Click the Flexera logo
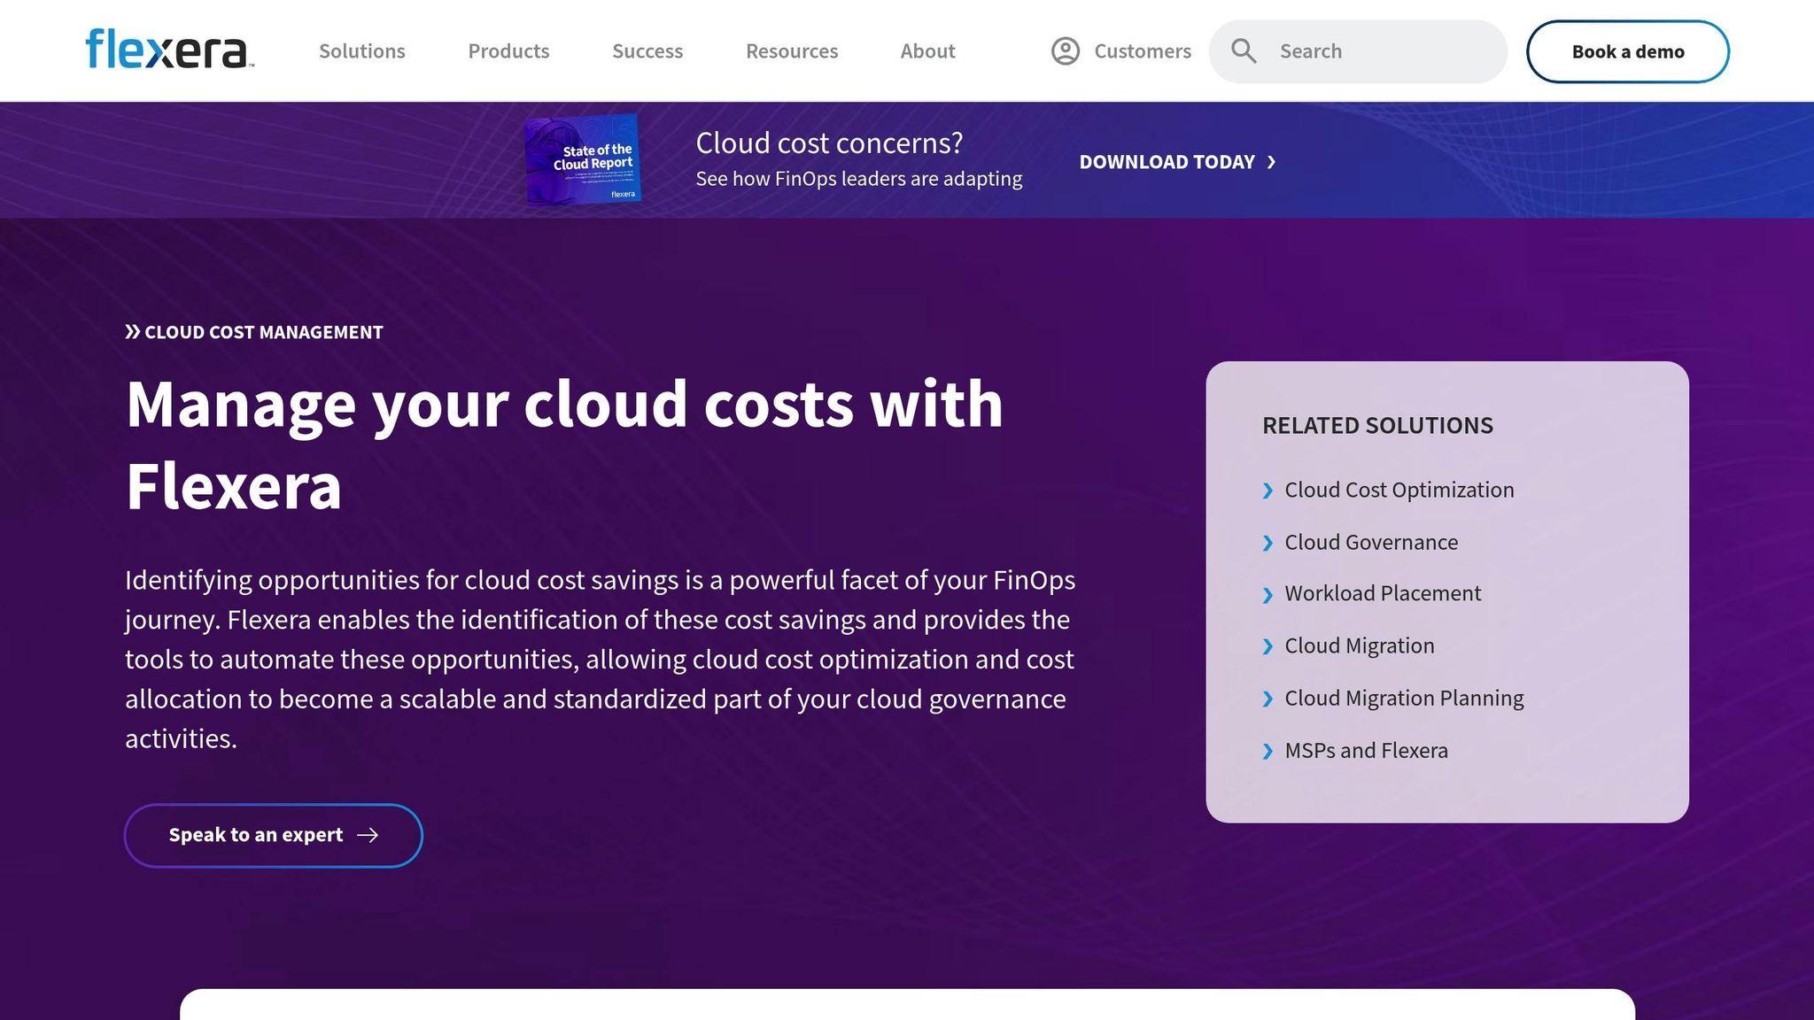 click(169, 50)
